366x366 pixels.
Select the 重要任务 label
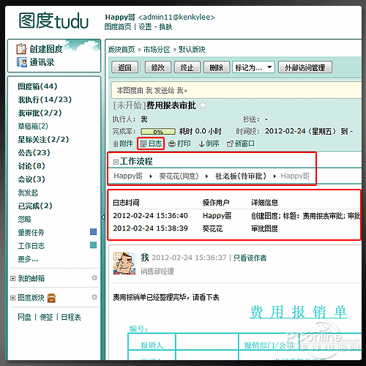coord(31,232)
